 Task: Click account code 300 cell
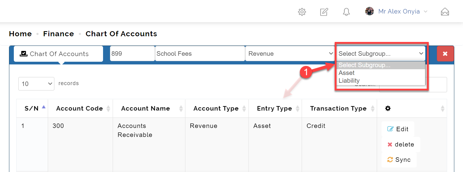80,144
